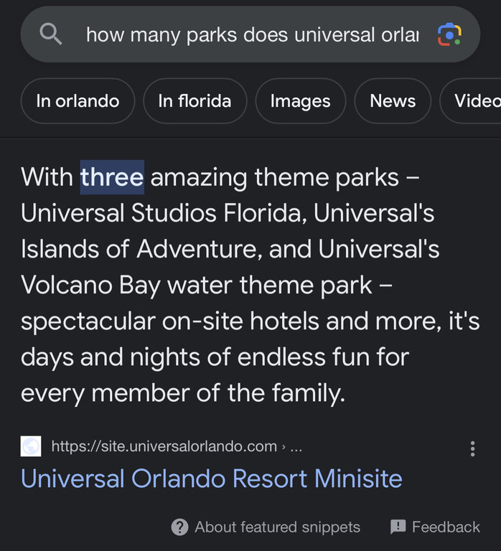Select the "In florida" filter chip

[x=195, y=101]
